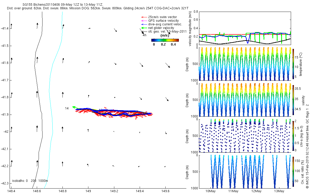Viewport: 311px width, 194px height.
Task: Click the '4h' marker label in the legend
Action: click(x=145, y=35)
